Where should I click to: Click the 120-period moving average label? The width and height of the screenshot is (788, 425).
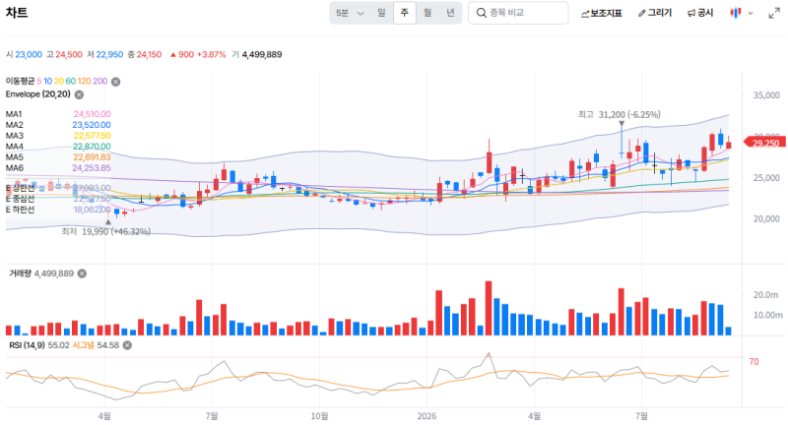[x=84, y=82]
